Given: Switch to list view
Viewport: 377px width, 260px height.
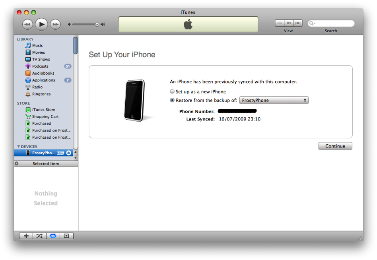Looking at the screenshot, I should 280,23.
